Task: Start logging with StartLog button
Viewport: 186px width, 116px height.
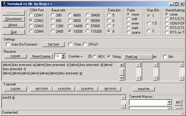Action: point(131,57)
